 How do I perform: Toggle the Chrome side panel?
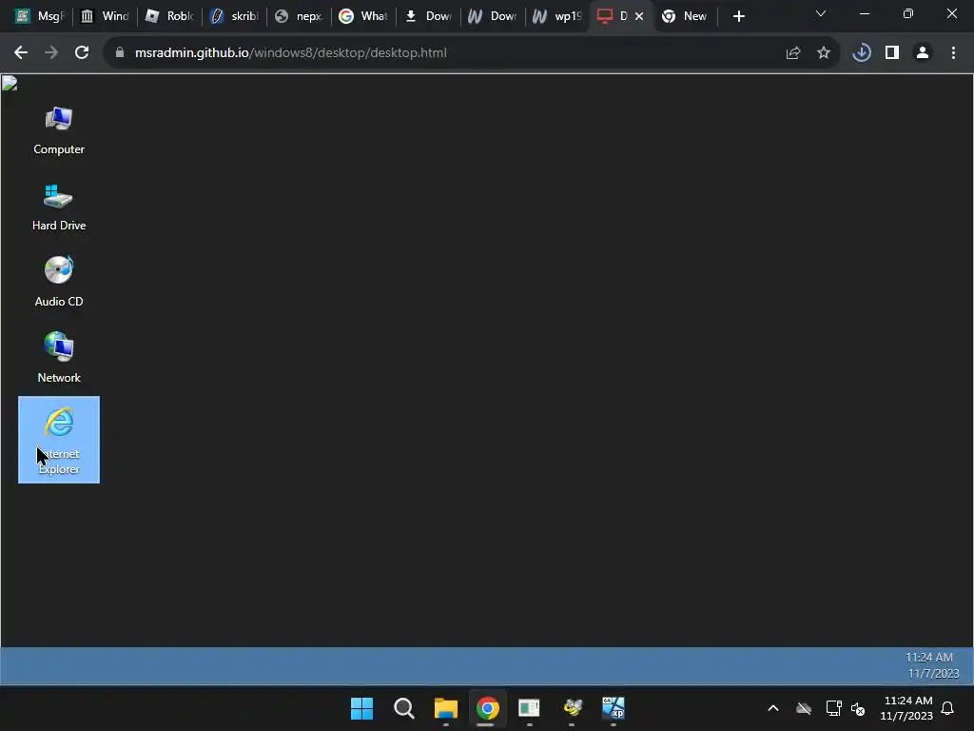tap(892, 53)
